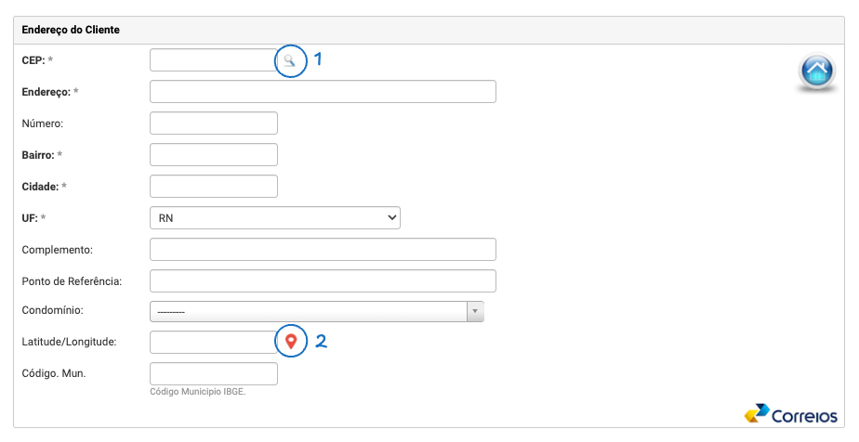859x442 pixels.
Task: Focus the Cidade text field
Action: [213, 186]
